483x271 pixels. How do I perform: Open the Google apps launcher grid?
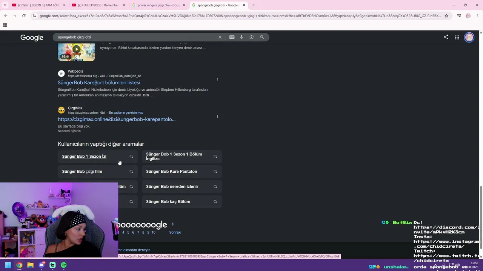pos(457,37)
